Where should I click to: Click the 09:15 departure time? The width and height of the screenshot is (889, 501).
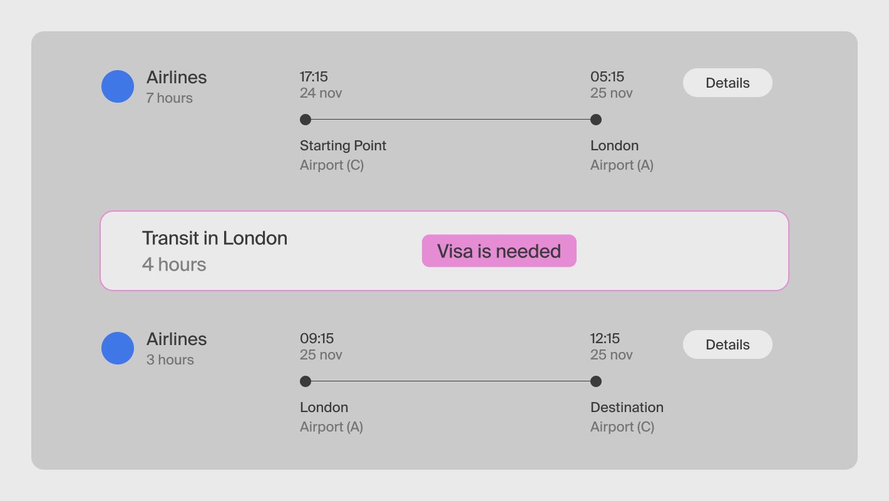click(x=317, y=339)
